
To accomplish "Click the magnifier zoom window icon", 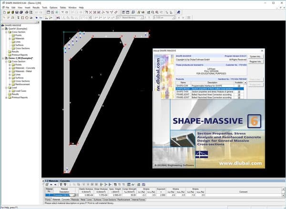I will [153, 12].
